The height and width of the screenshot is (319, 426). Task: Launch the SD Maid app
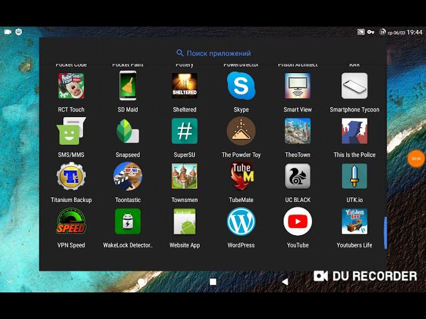coord(128,86)
